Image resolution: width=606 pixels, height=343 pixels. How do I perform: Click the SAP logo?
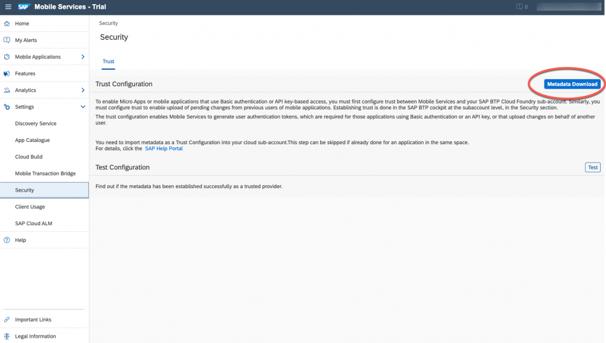tap(24, 7)
